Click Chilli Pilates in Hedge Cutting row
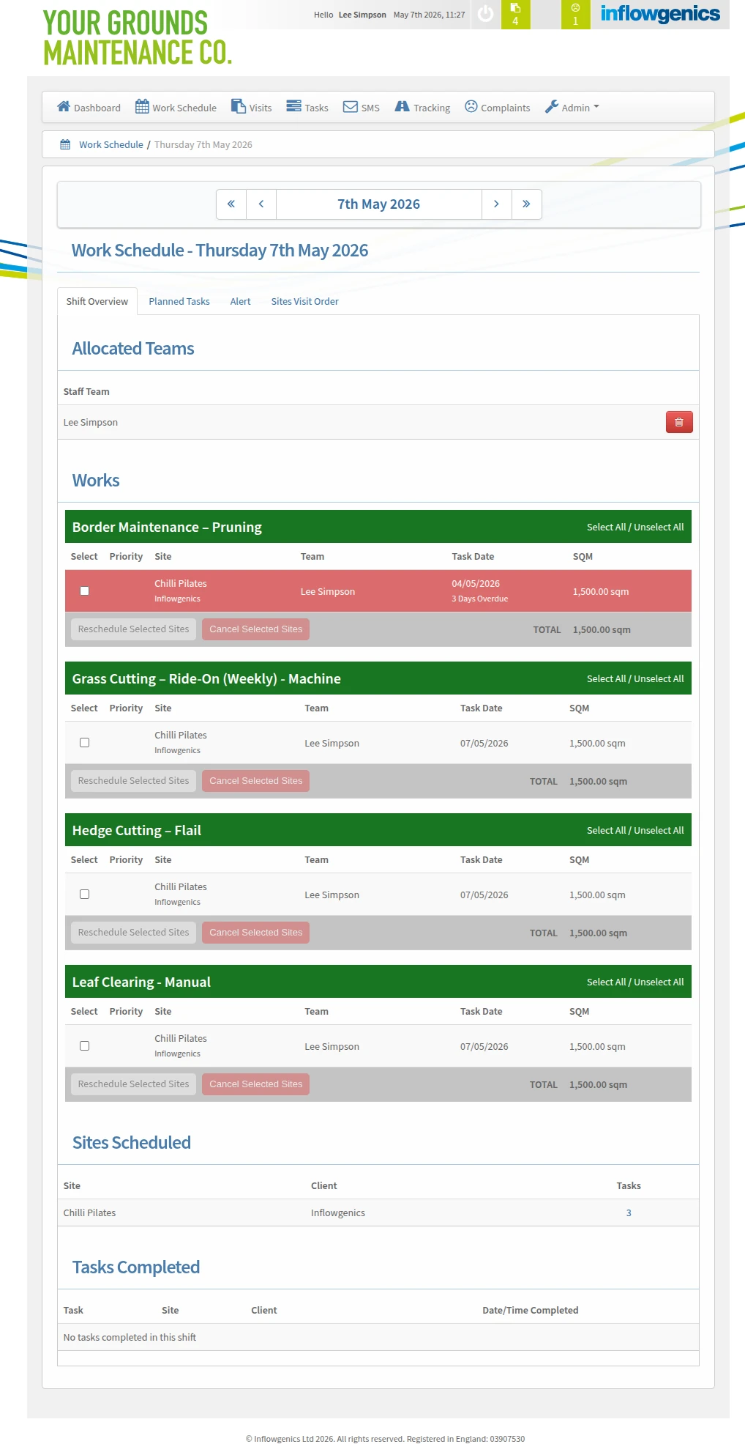Image resolution: width=745 pixels, height=1444 pixels. [x=181, y=886]
